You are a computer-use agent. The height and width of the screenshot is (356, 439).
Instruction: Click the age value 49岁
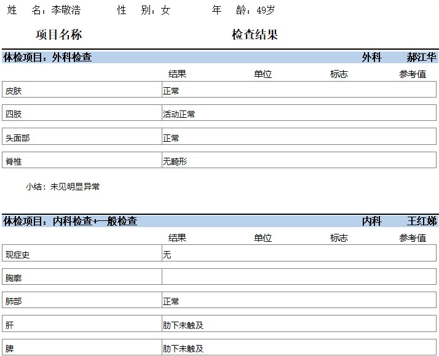[266, 10]
